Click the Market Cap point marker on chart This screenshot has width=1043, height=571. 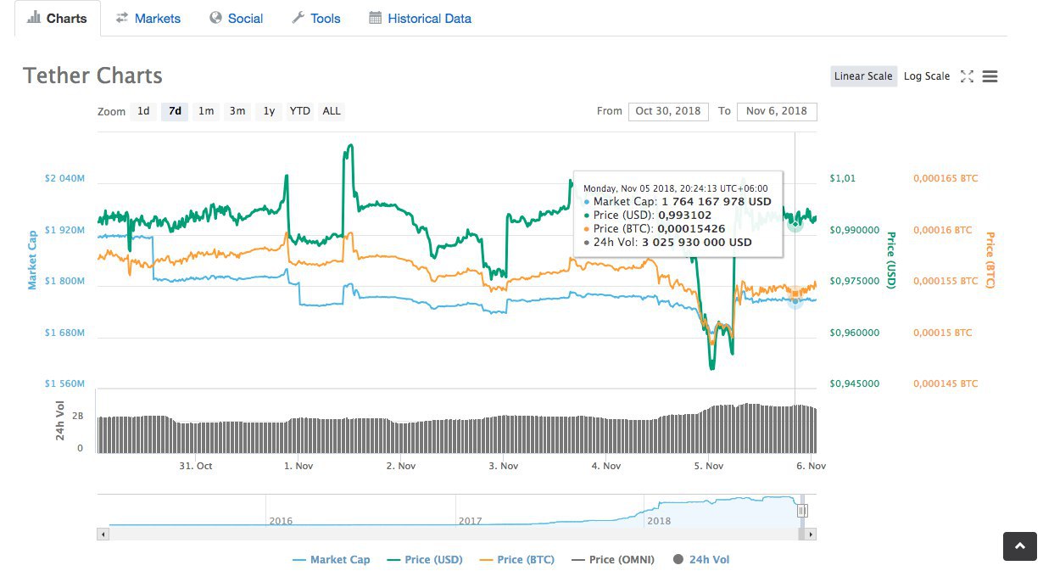pyautogui.click(x=795, y=299)
